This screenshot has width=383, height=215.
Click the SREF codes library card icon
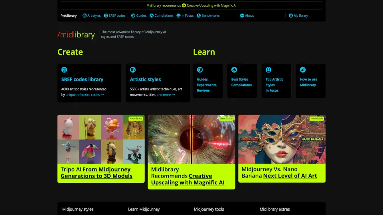click(64, 70)
